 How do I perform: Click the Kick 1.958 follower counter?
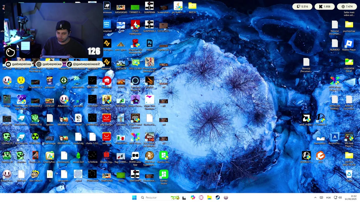(325, 6)
